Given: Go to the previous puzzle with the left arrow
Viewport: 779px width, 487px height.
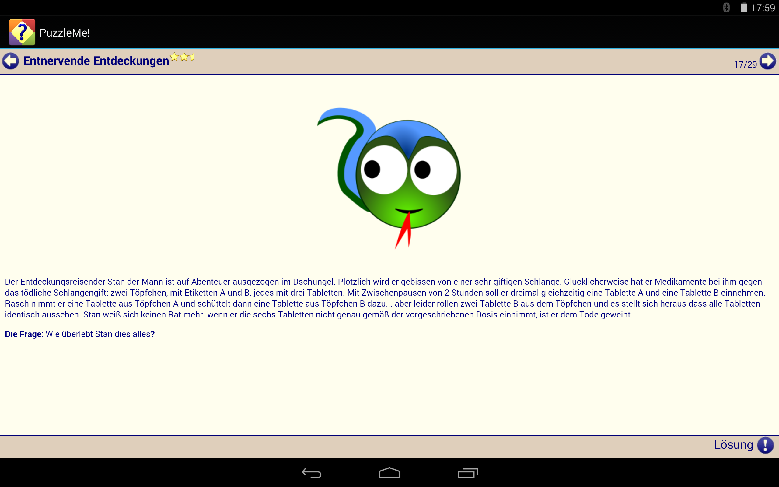Looking at the screenshot, I should pyautogui.click(x=11, y=61).
